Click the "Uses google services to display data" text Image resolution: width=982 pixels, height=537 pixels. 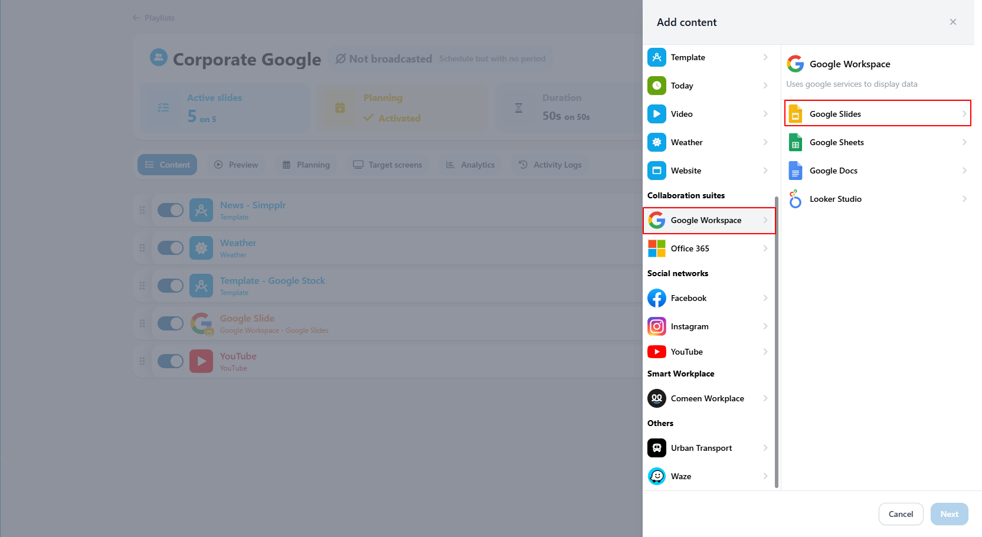point(852,84)
